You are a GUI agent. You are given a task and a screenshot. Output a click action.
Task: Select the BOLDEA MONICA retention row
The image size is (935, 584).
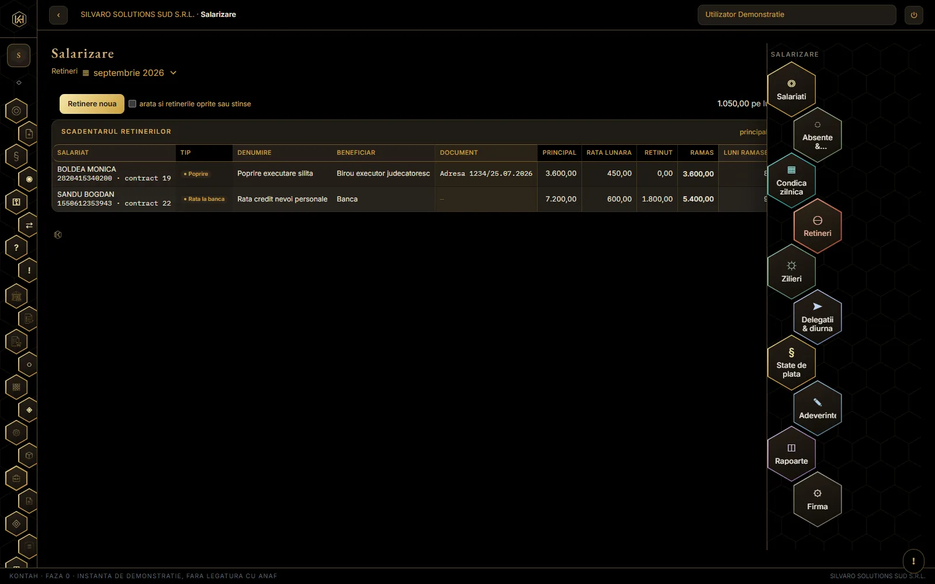[409, 174]
